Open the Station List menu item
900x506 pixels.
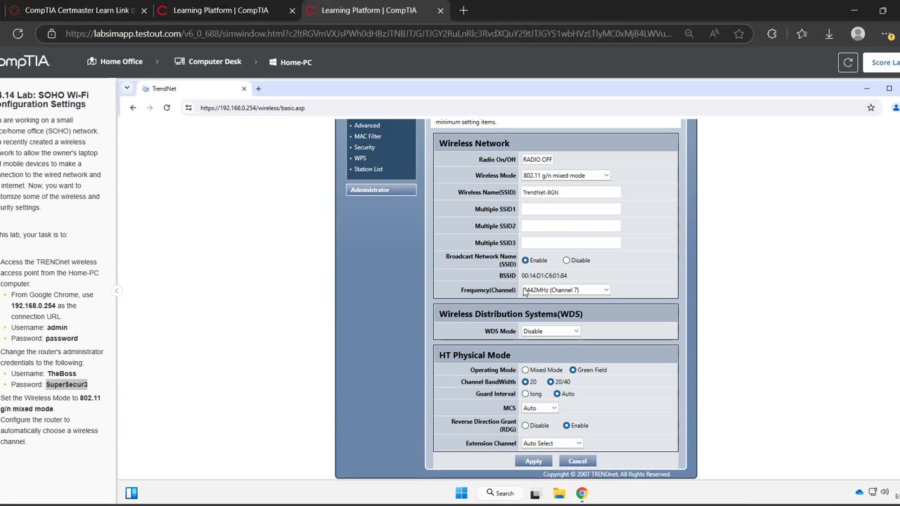tap(368, 169)
